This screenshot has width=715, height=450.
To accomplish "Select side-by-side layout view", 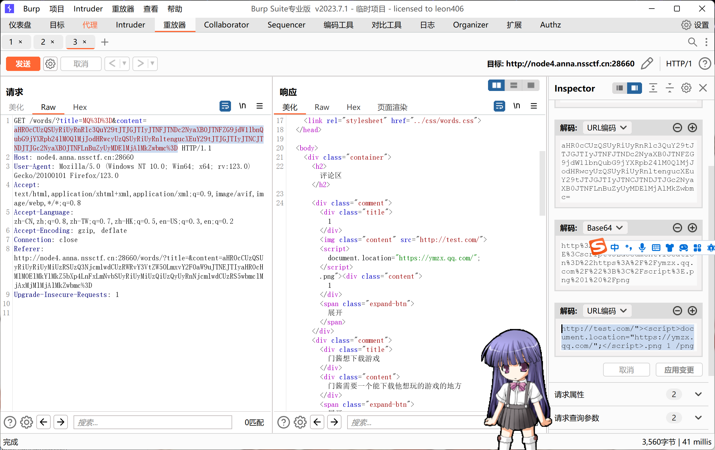I will click(496, 86).
